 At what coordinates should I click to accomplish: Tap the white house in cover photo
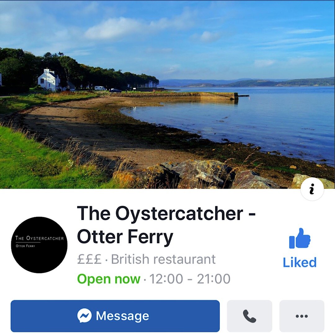(x=49, y=80)
